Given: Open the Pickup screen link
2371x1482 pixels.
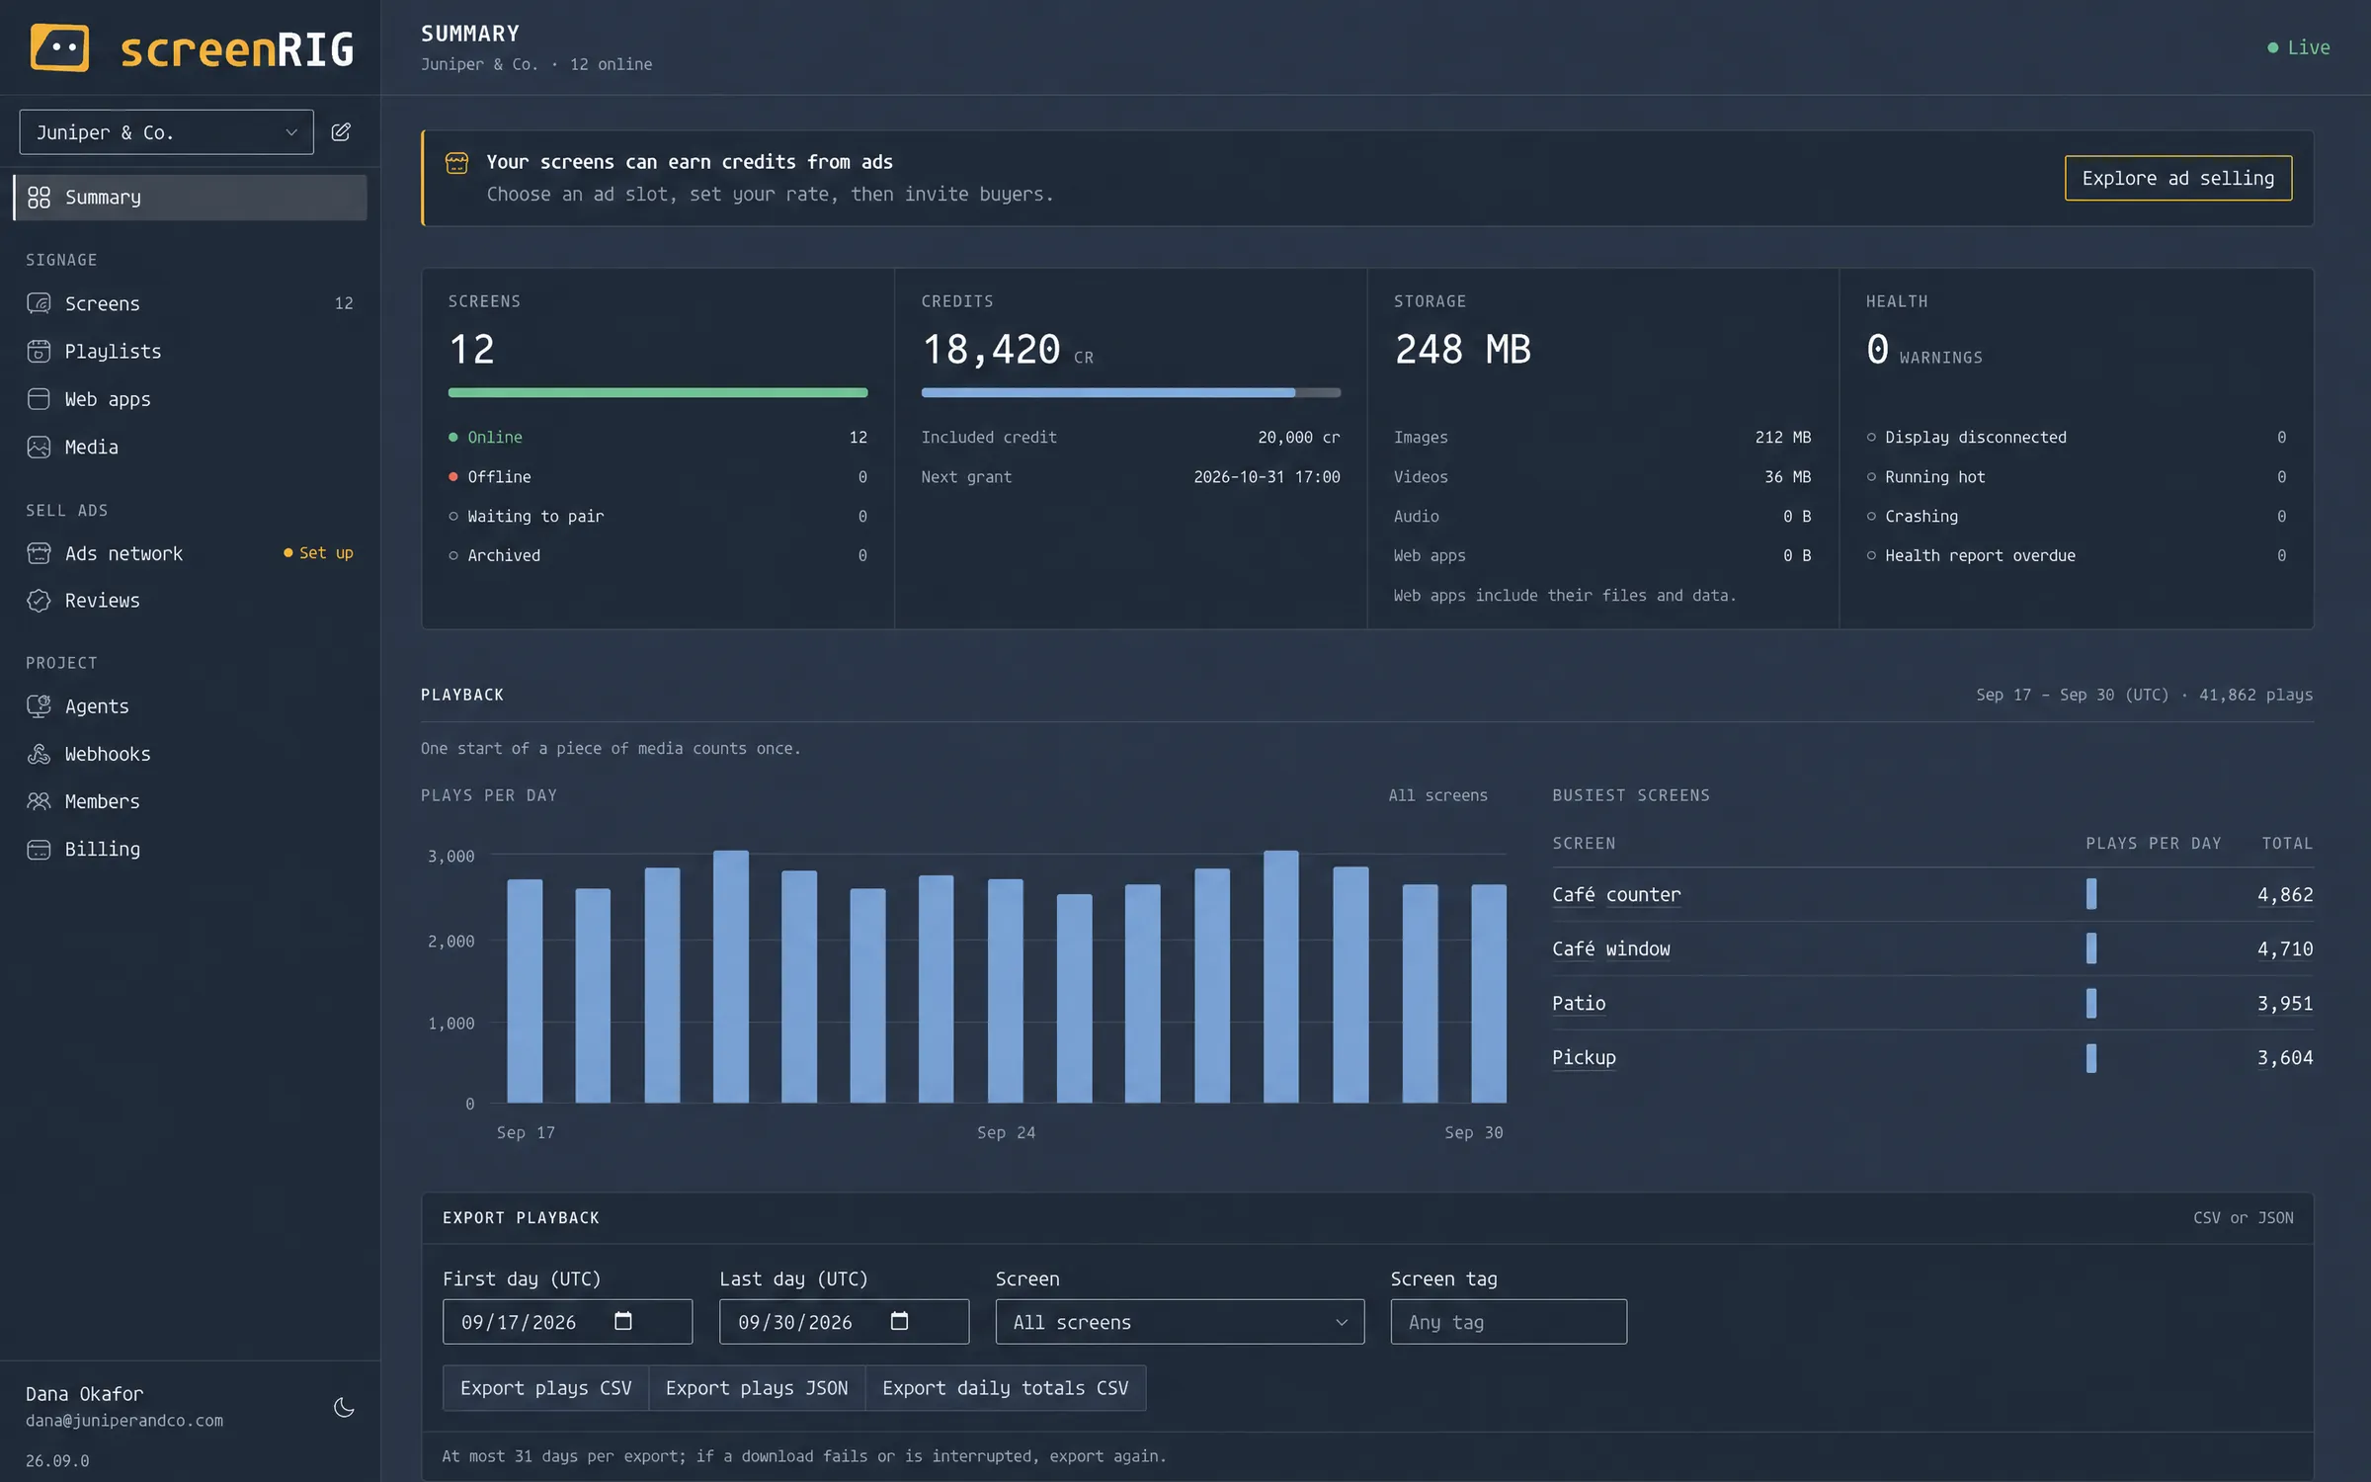Looking at the screenshot, I should click(1584, 1058).
